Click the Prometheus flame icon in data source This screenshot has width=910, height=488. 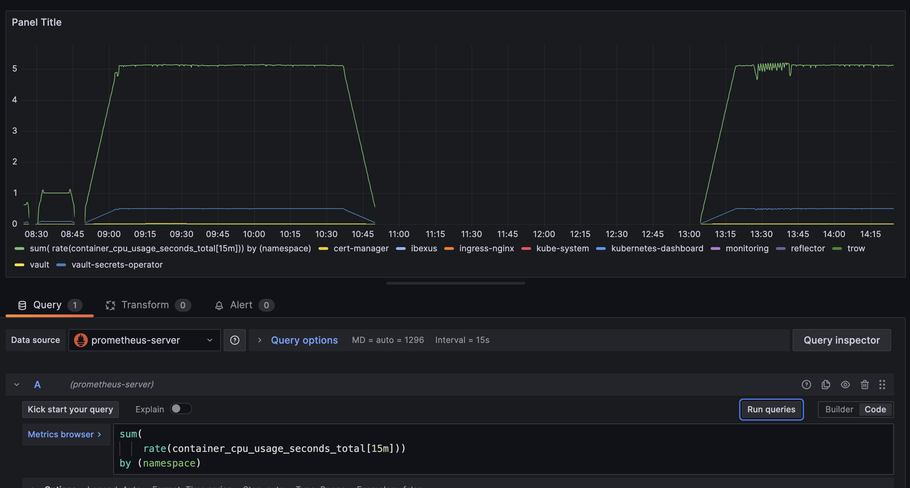click(x=81, y=340)
